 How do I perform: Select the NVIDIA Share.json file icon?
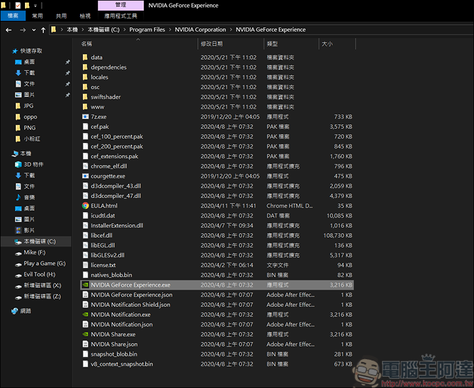click(85, 344)
